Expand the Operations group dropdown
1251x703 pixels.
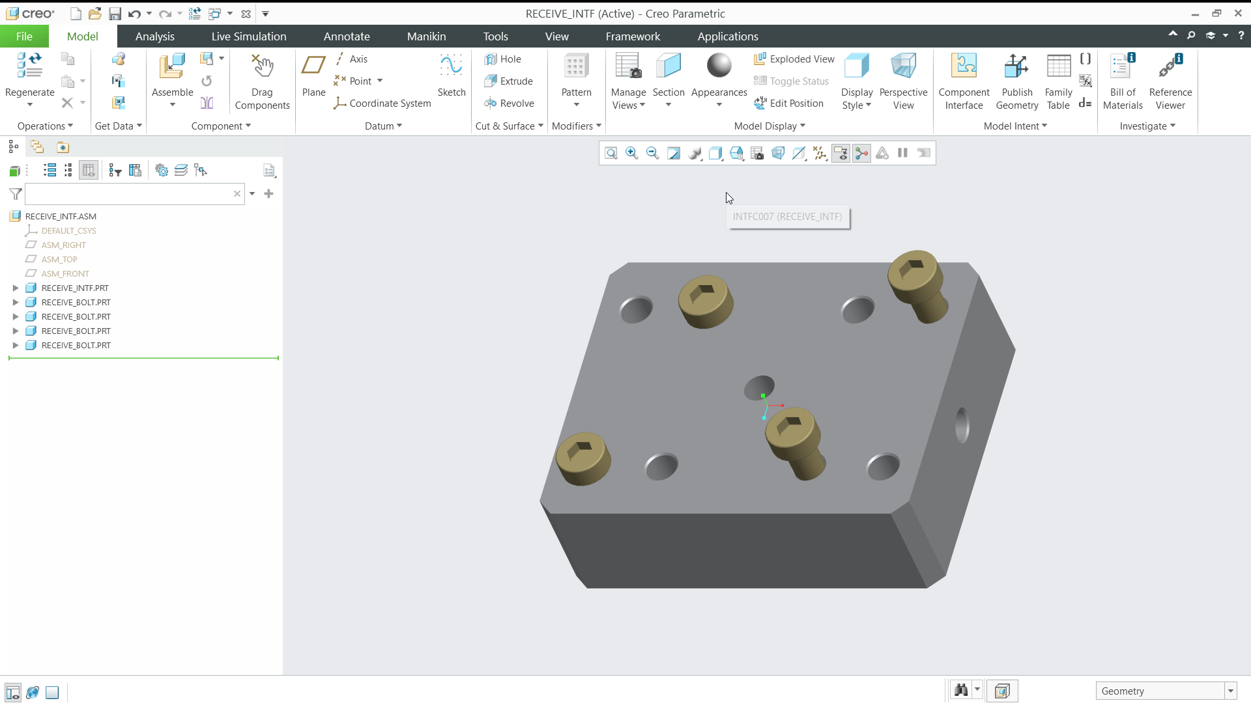pyautogui.click(x=45, y=126)
